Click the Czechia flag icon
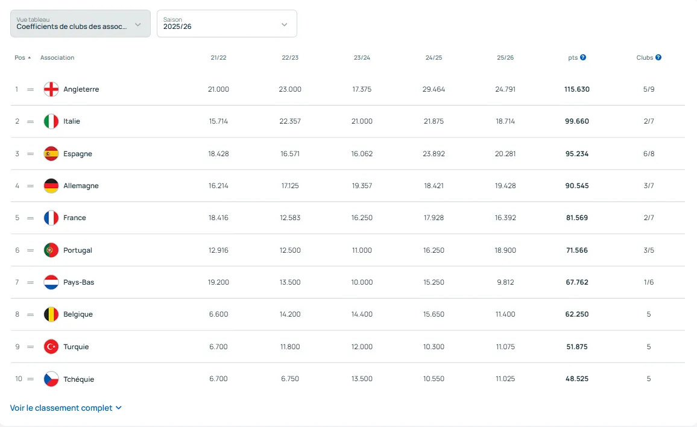The height and width of the screenshot is (427, 697). click(51, 379)
